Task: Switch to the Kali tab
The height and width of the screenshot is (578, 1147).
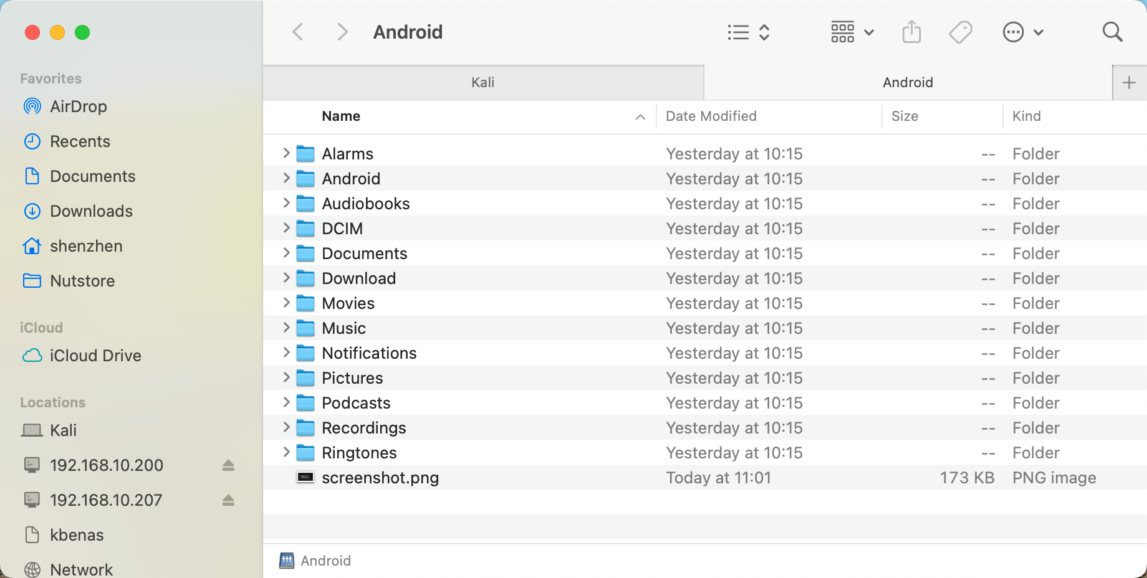Action: (x=483, y=83)
